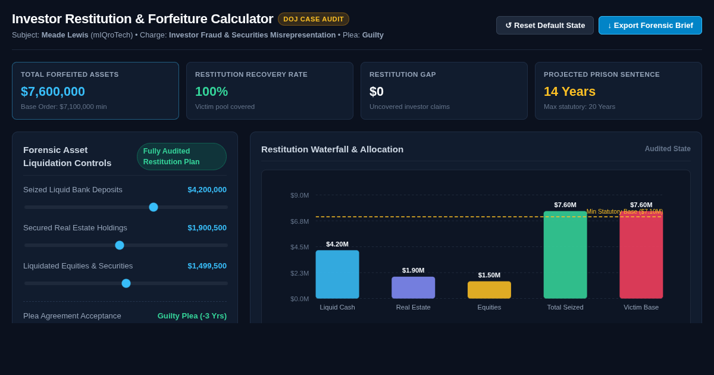Adjust the Liquidated Equities & Securities slider

coord(126,283)
